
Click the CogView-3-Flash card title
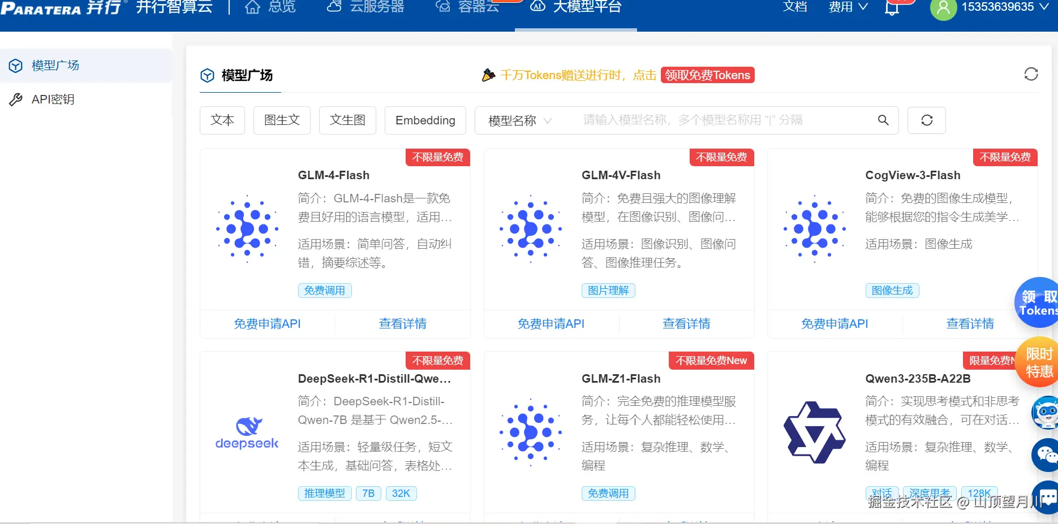[x=913, y=175]
